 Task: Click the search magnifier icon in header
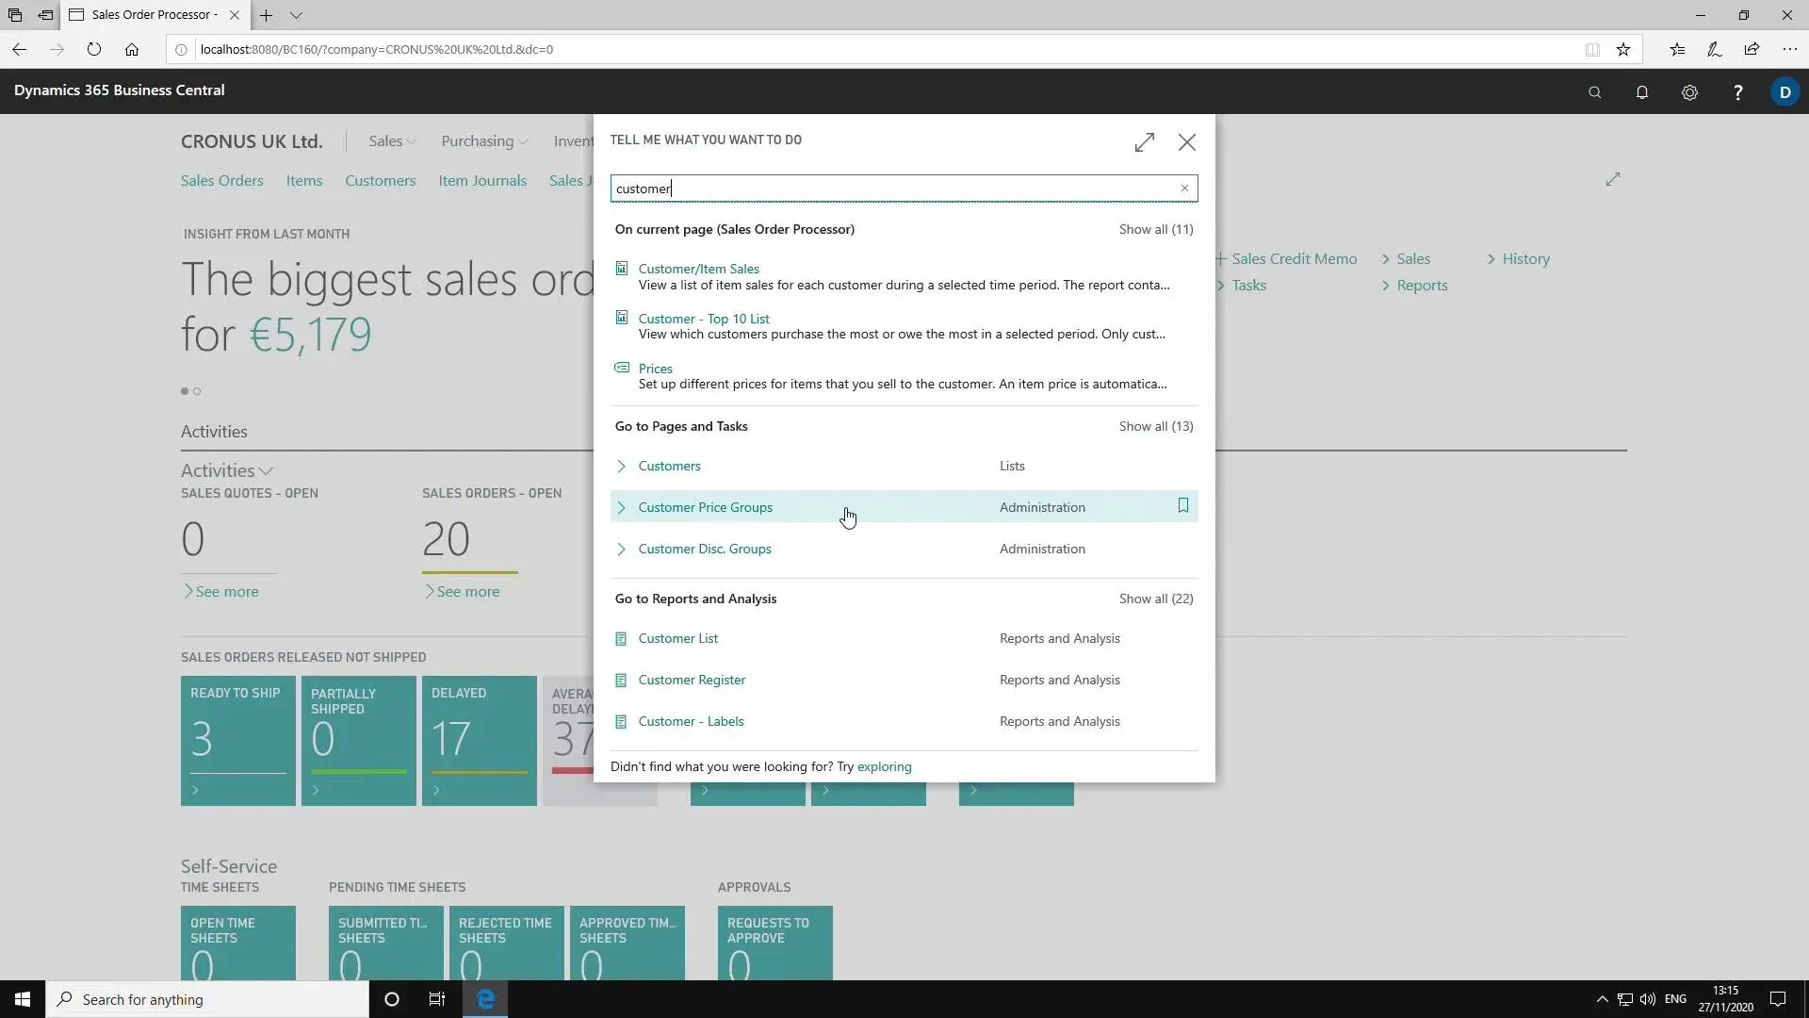[1594, 92]
